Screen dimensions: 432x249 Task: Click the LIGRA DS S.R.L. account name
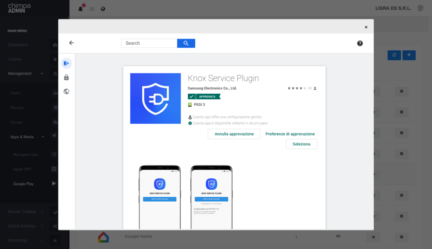tap(393, 8)
